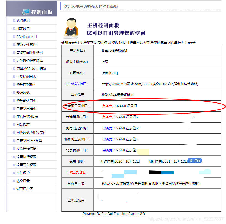Click bullet icon beside 预装网站
The image size is (226, 224).
click(x=14, y=93)
